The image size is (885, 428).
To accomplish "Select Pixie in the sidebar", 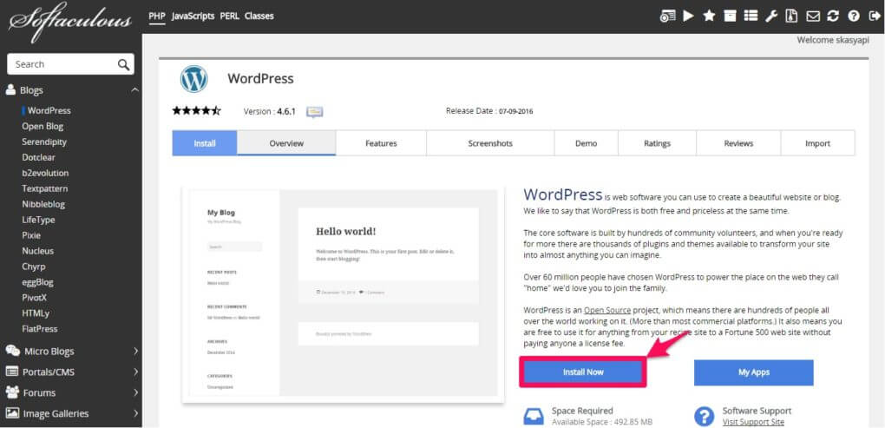I will pyautogui.click(x=31, y=235).
